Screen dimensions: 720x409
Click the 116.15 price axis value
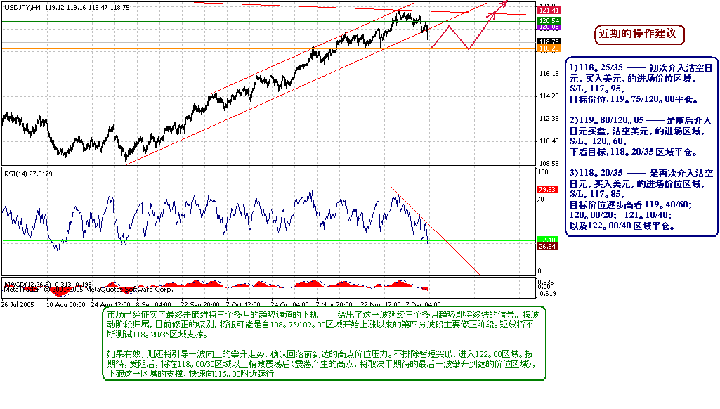(549, 74)
